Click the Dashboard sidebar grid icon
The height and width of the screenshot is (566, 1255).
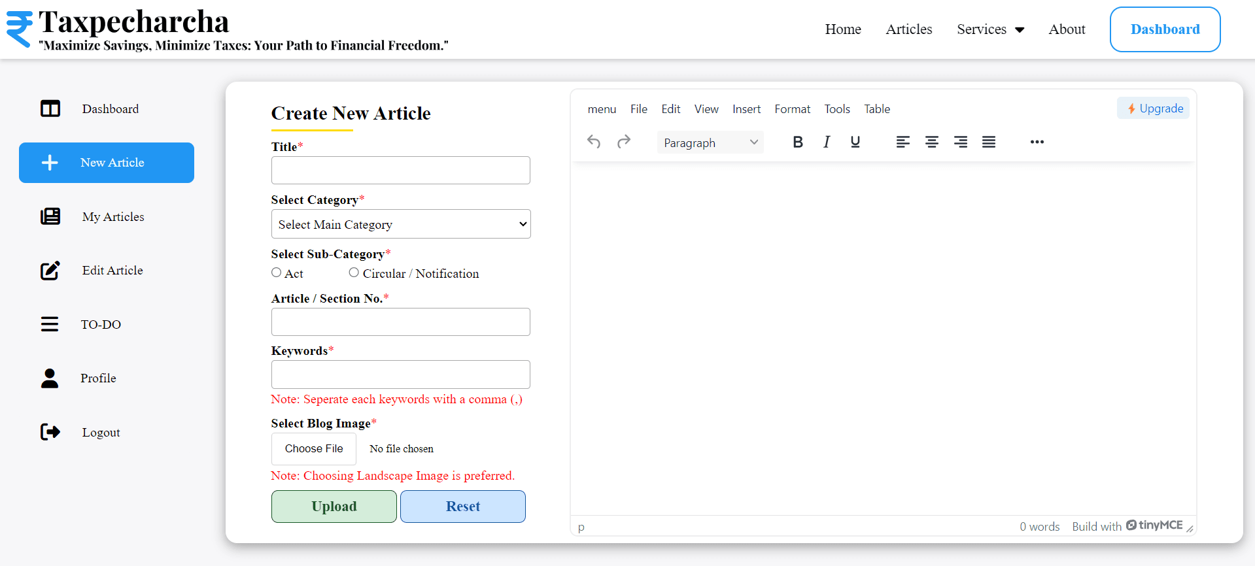tap(50, 108)
